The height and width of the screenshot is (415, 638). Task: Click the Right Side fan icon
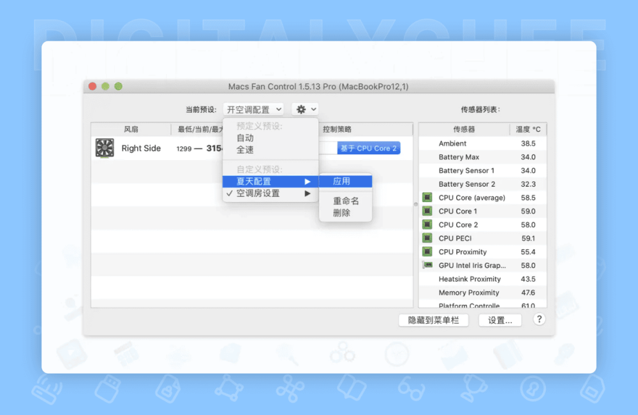(105, 148)
